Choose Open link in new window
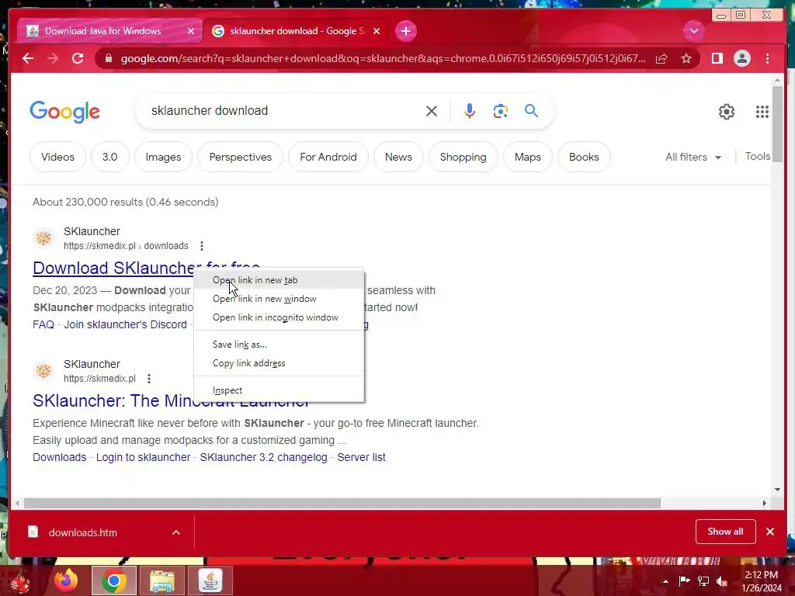795x596 pixels. click(279, 299)
